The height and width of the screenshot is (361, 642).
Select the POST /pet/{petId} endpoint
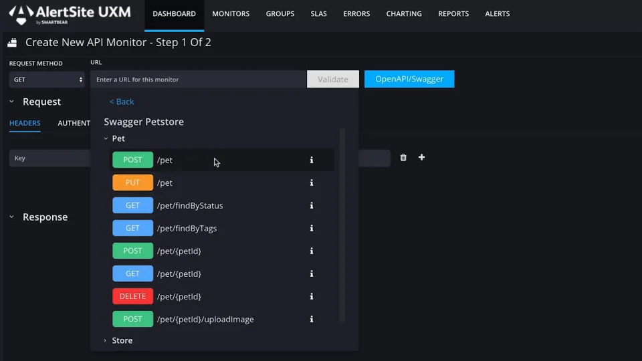223,251
